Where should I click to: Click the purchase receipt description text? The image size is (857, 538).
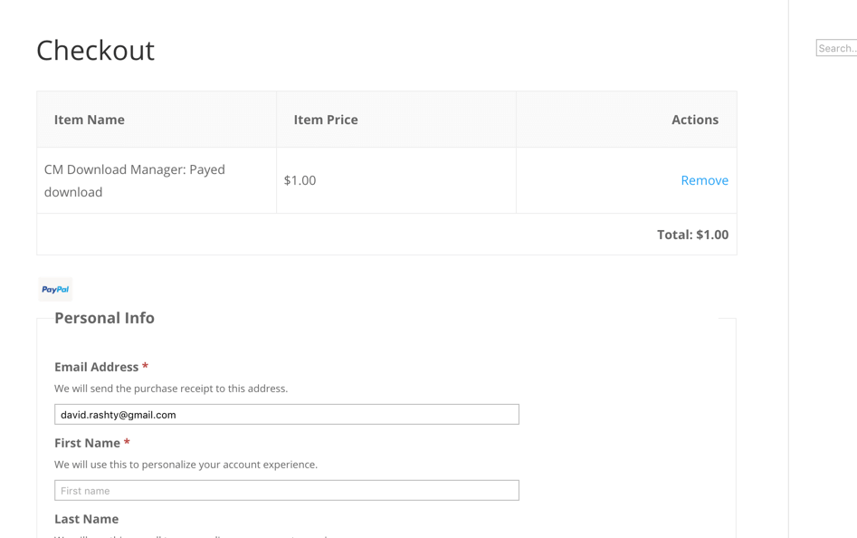coord(171,389)
